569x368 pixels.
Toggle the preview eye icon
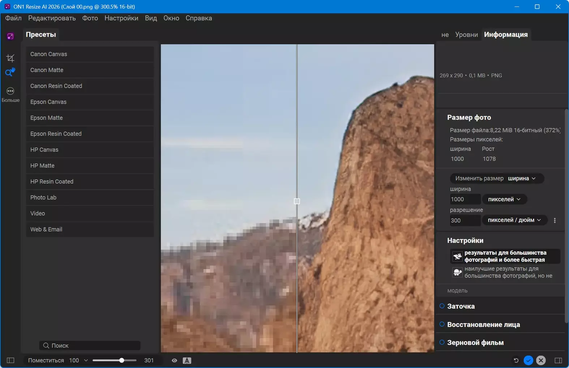tap(174, 360)
